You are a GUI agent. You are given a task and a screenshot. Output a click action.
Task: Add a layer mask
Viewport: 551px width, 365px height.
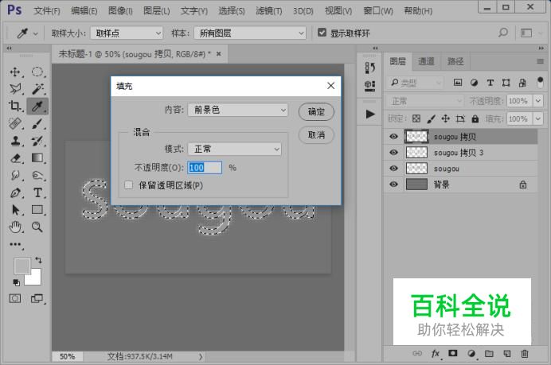[x=453, y=353]
